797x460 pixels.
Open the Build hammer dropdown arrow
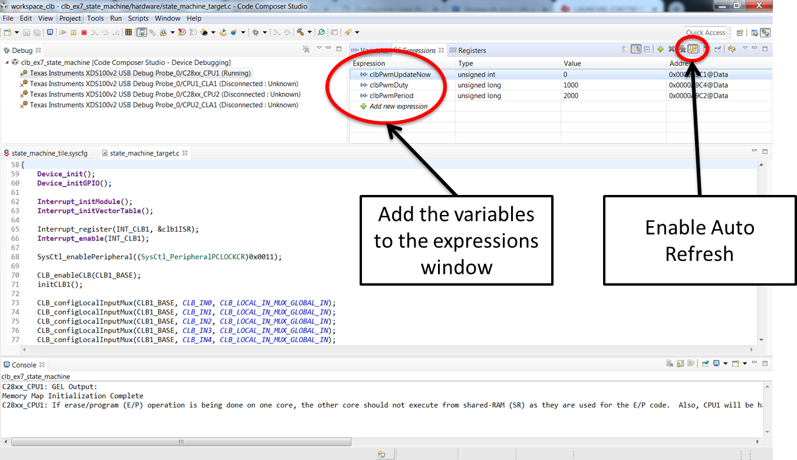click(x=309, y=32)
